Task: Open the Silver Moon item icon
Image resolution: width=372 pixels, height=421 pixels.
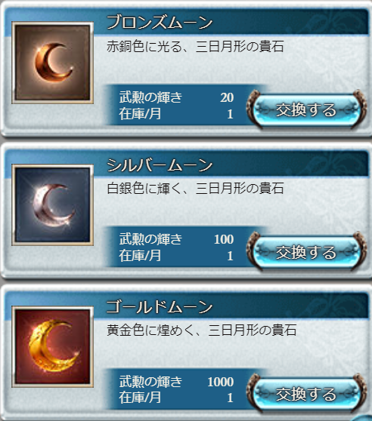Action: [x=53, y=205]
